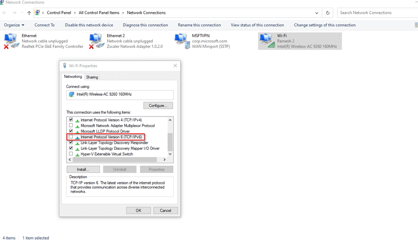
Task: Click Diagnose this connection
Action: 145,25
